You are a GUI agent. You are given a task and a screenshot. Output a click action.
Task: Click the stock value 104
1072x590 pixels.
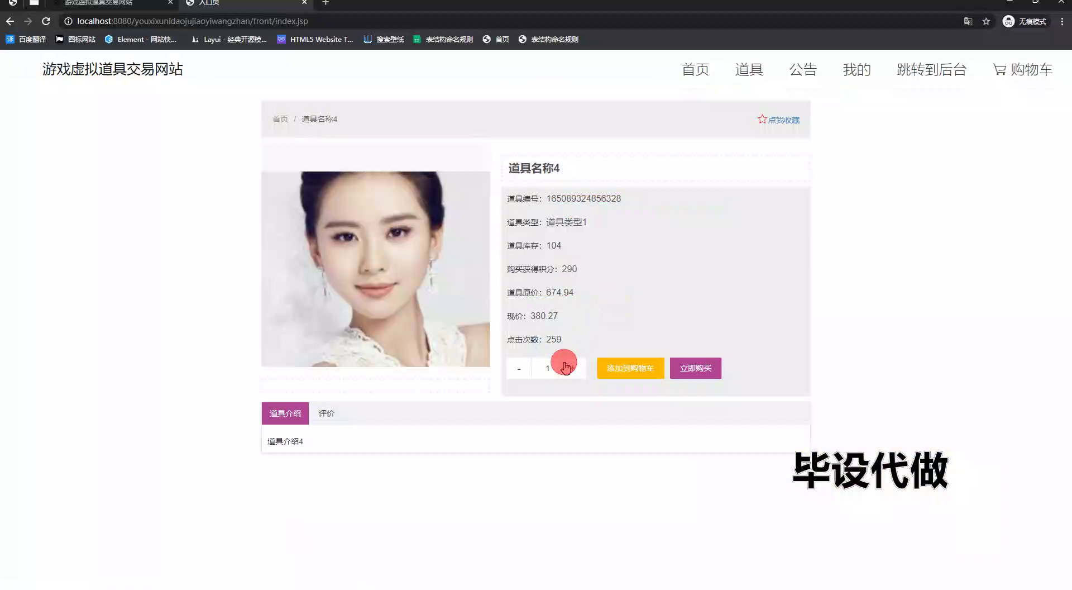pos(554,246)
